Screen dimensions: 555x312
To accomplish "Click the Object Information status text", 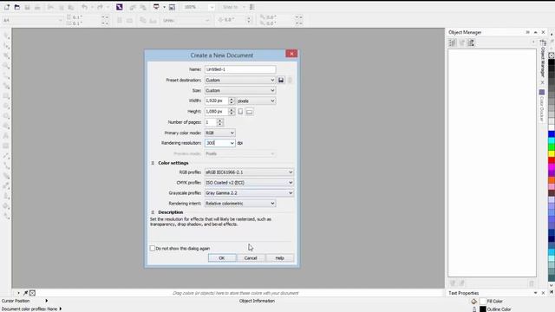I will point(257,301).
